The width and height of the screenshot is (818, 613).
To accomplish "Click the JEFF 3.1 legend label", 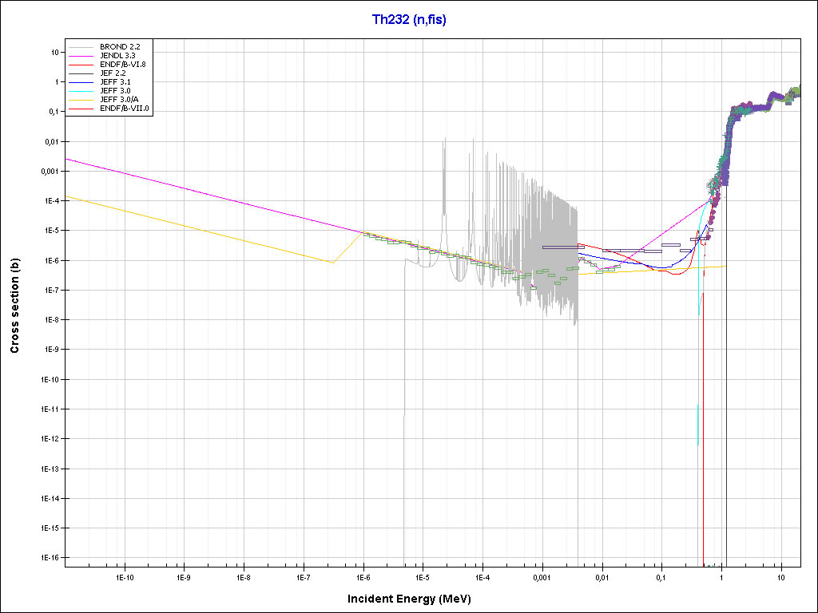I will pos(114,81).
